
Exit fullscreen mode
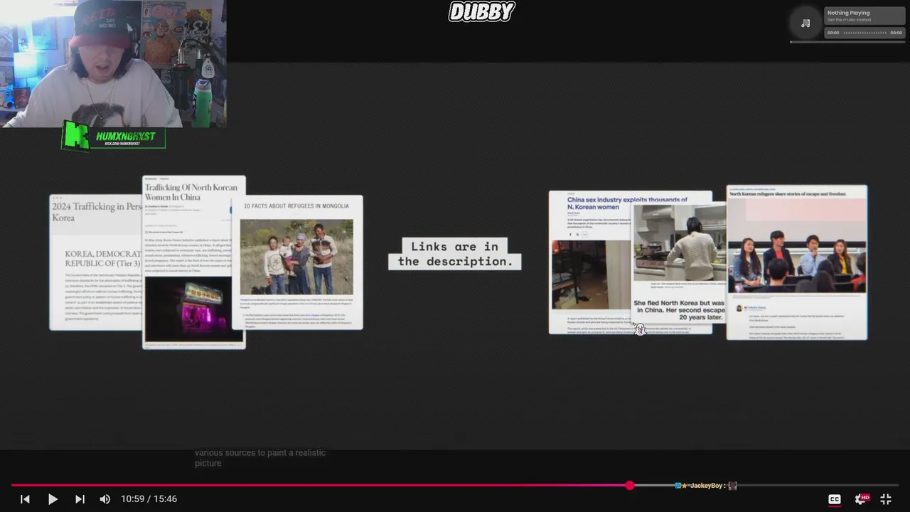click(x=886, y=499)
